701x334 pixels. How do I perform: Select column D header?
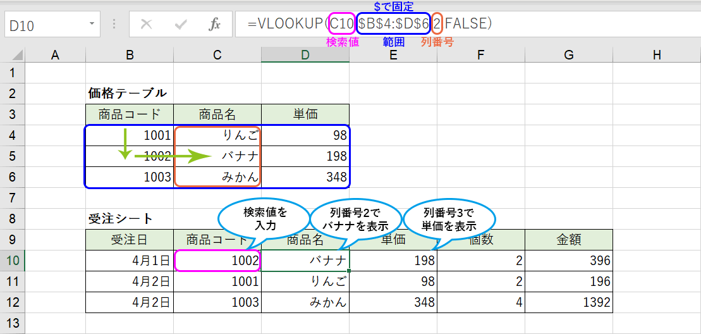305,54
